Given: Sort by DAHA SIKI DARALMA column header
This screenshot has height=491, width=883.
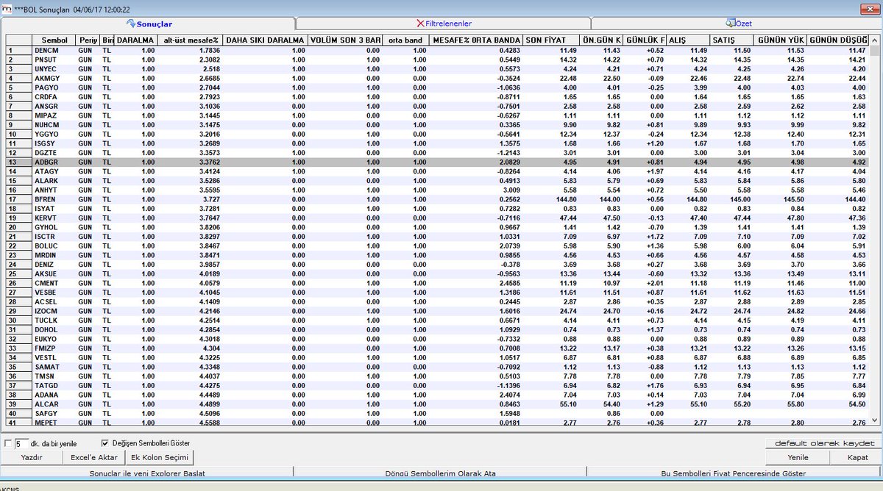Looking at the screenshot, I should 266,40.
